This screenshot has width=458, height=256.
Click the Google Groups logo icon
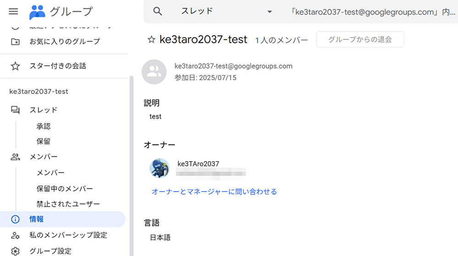coord(37,12)
